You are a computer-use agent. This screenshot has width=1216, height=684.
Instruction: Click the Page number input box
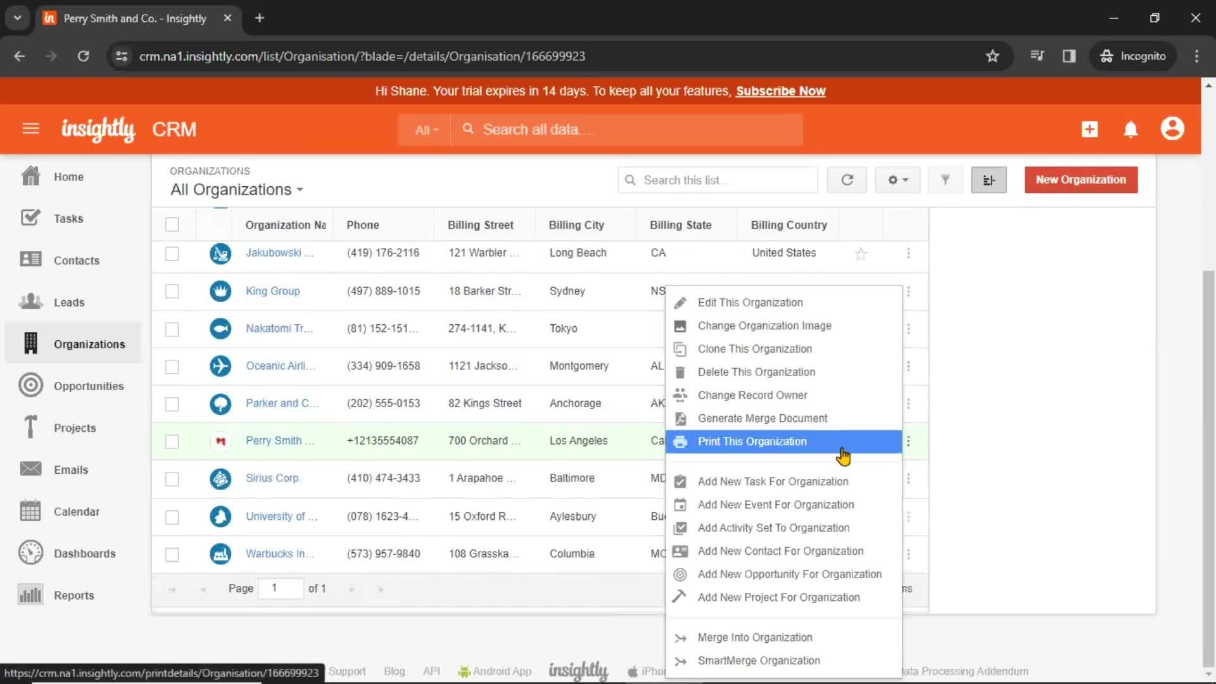(281, 588)
